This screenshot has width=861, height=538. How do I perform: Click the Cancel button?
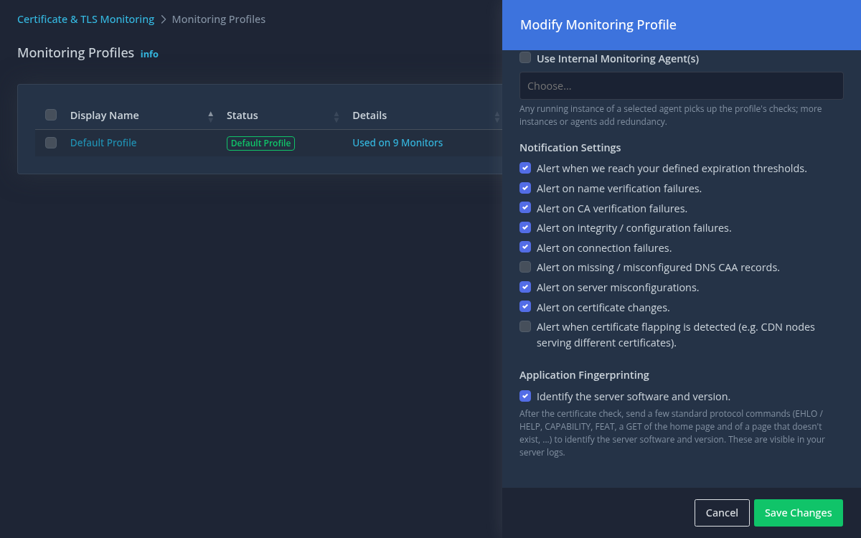pos(722,513)
